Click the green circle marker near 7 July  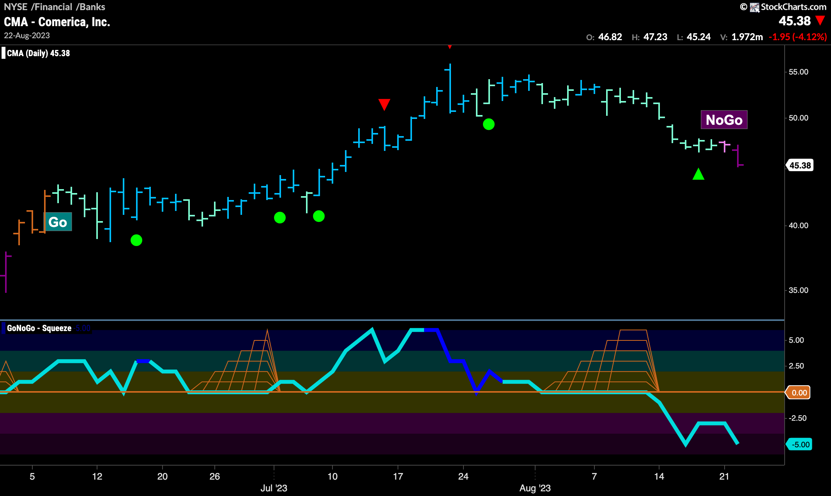point(319,216)
